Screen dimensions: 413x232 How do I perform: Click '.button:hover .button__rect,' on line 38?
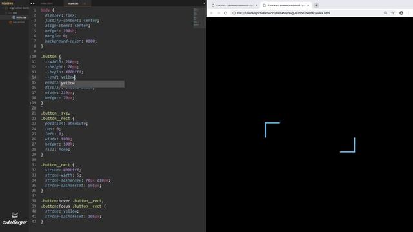coord(72,201)
